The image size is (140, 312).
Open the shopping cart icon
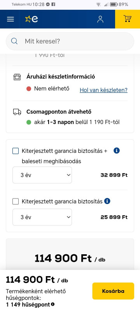pyautogui.click(x=127, y=19)
